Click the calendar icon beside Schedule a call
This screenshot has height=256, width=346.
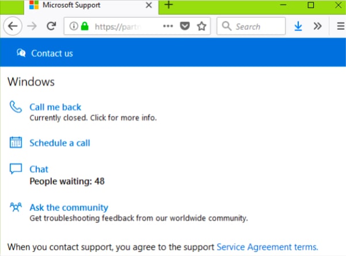[x=16, y=142]
